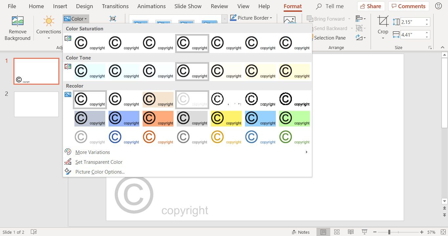Click the Share button

(371, 6)
